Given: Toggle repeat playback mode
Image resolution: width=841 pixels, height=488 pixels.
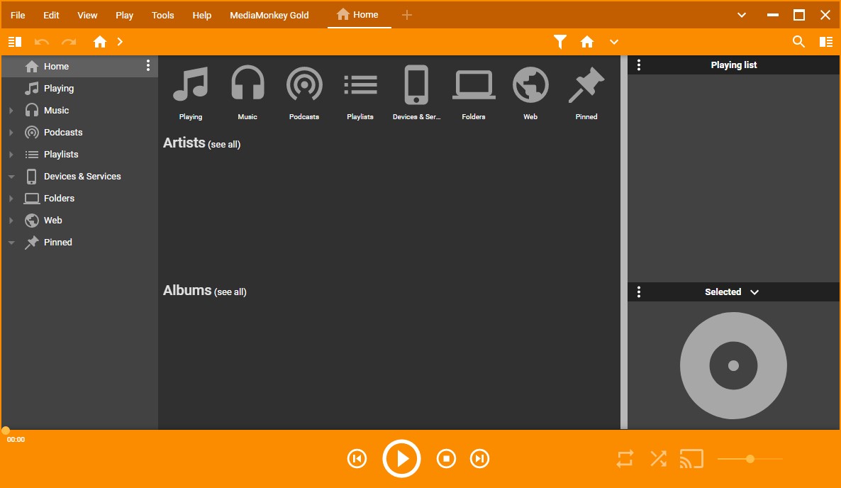Looking at the screenshot, I should pyautogui.click(x=625, y=459).
